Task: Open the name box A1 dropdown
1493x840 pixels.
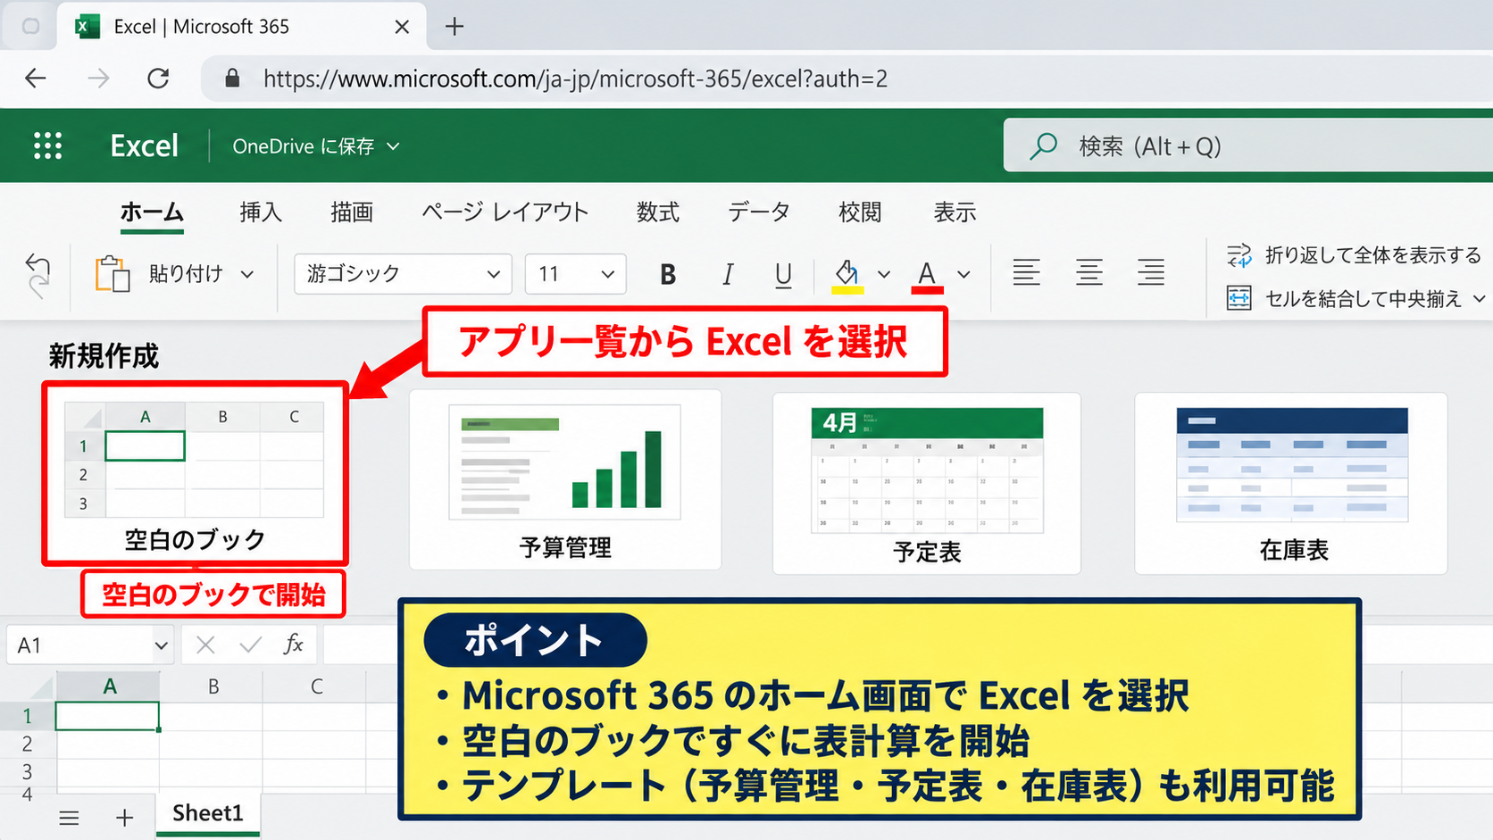Action: tap(161, 645)
